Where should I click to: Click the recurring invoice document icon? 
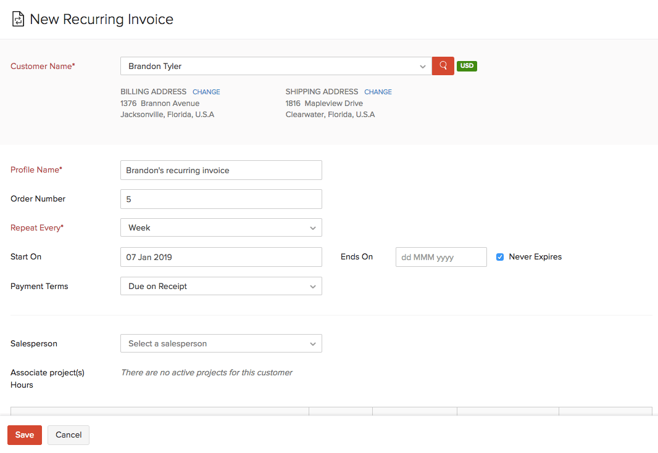tap(19, 18)
